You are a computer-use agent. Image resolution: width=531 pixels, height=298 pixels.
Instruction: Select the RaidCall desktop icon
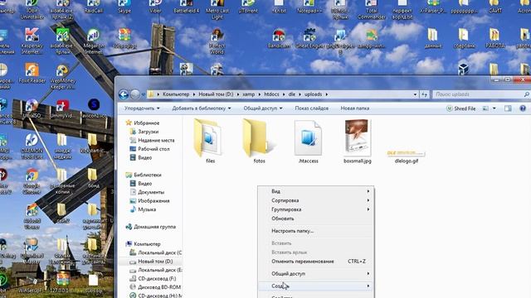tap(93, 7)
